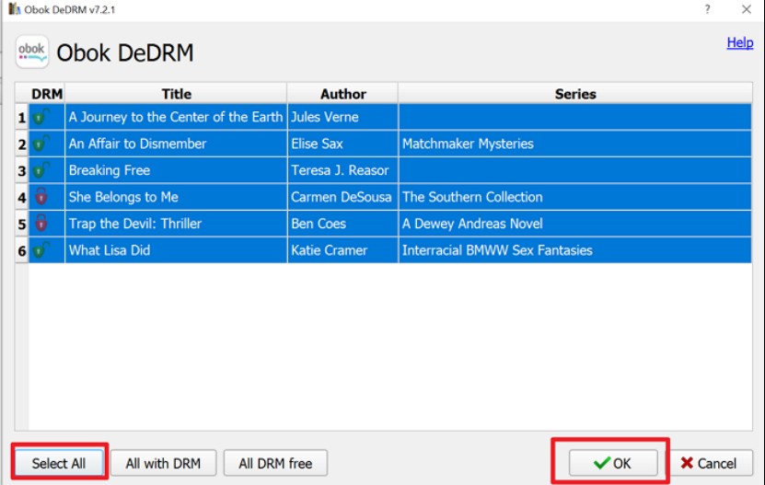
Task: Click green unlocked icon for A Journey to the Center
Action: pos(41,117)
